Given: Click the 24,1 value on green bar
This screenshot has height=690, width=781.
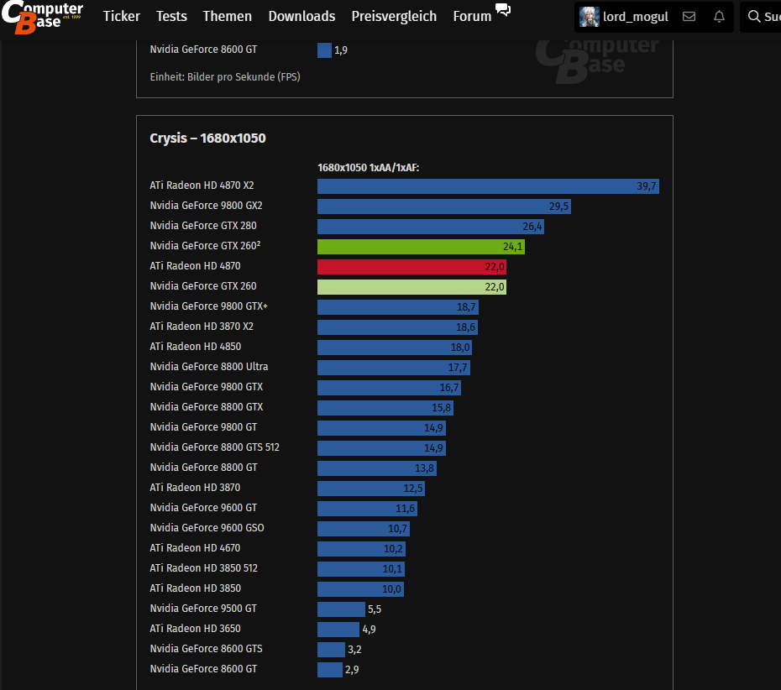Looking at the screenshot, I should 512,247.
